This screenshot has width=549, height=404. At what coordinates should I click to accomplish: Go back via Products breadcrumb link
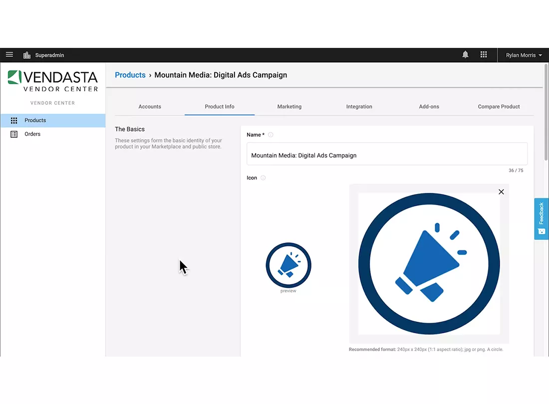pyautogui.click(x=130, y=75)
